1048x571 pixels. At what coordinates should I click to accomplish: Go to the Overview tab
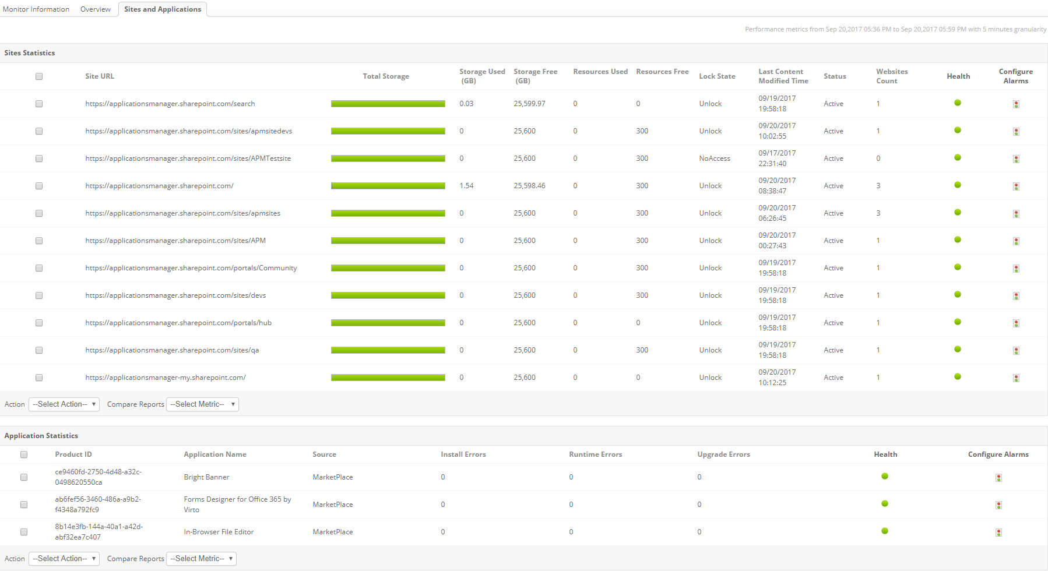(96, 9)
